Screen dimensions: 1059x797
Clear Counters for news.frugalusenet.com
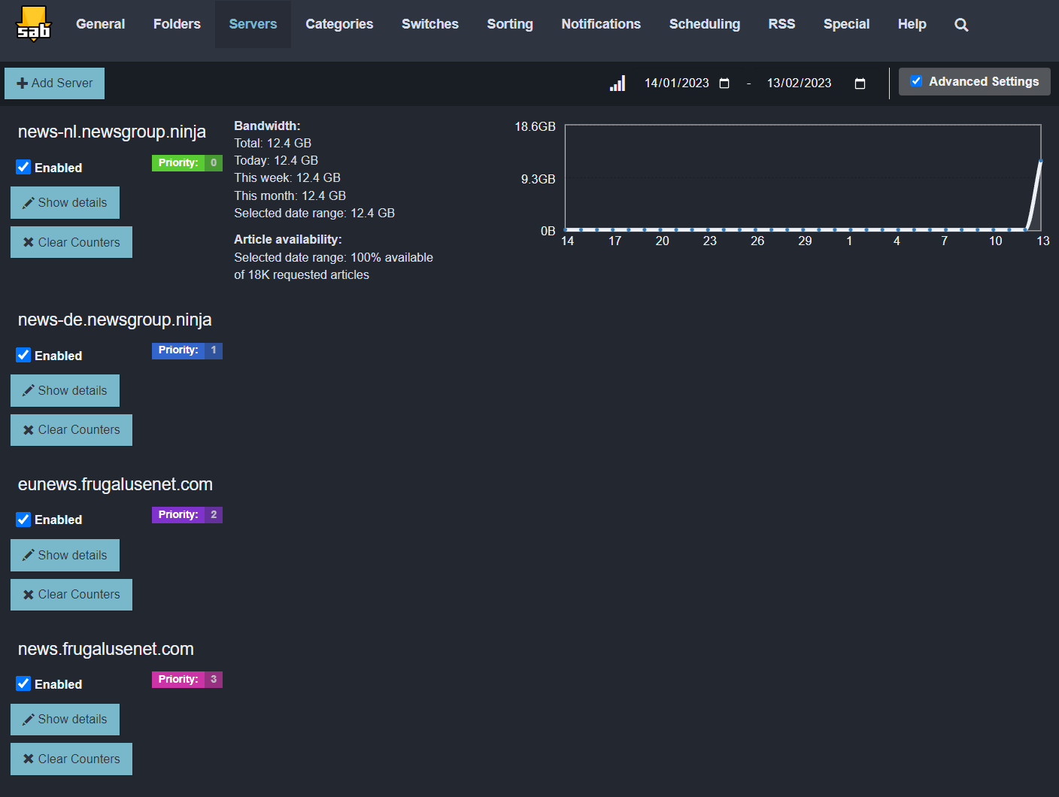71,759
